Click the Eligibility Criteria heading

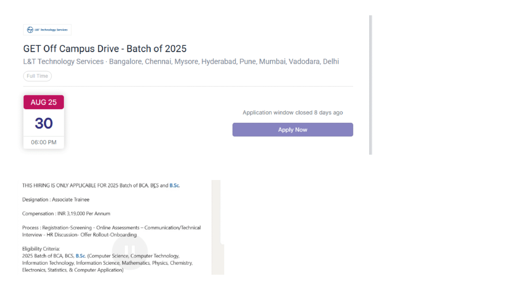point(41,249)
